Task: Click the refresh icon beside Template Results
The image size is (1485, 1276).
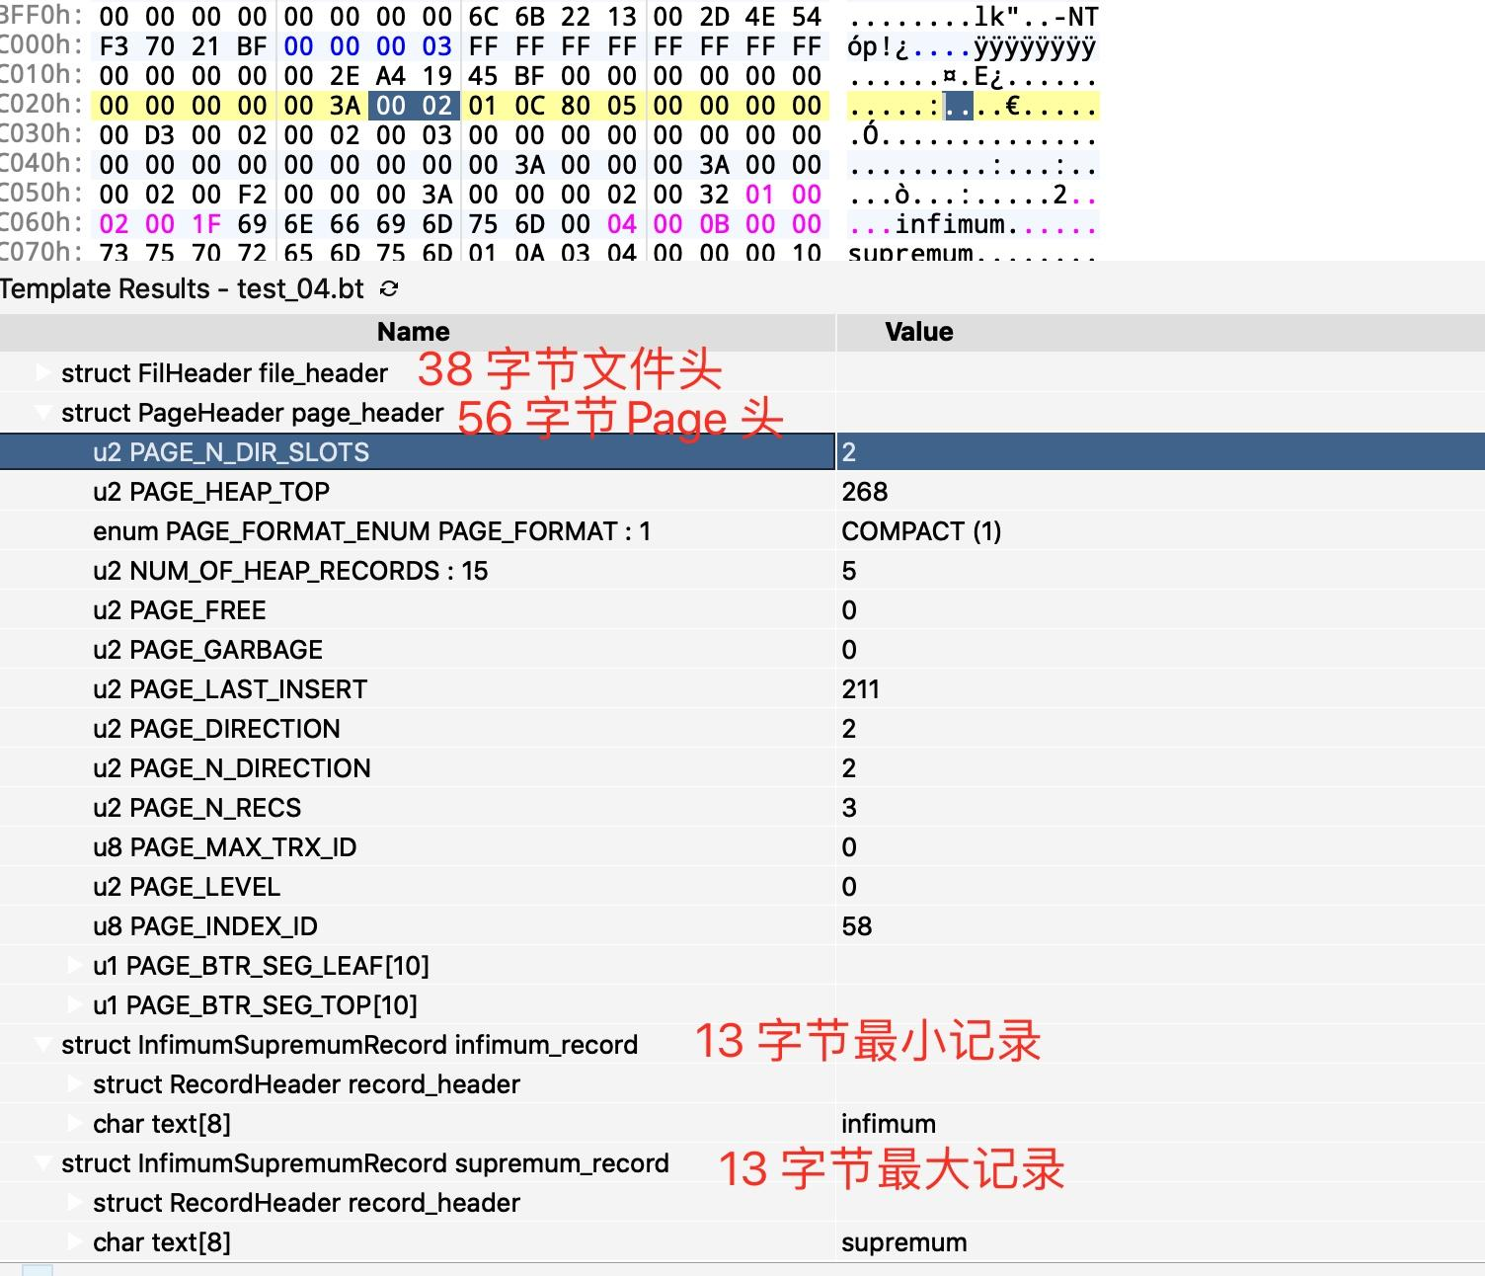Action: (x=389, y=288)
